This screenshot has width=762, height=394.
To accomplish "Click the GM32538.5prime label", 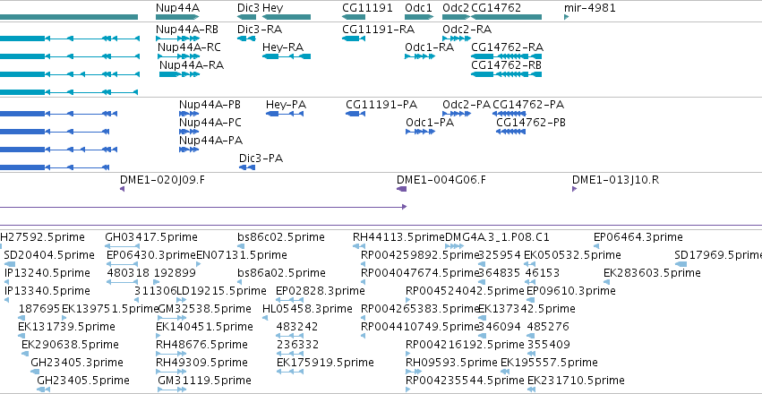I will click(x=204, y=309).
